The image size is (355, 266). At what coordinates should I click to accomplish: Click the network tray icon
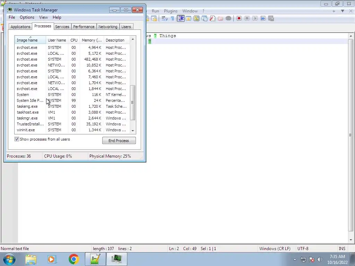pyautogui.click(x=303, y=260)
